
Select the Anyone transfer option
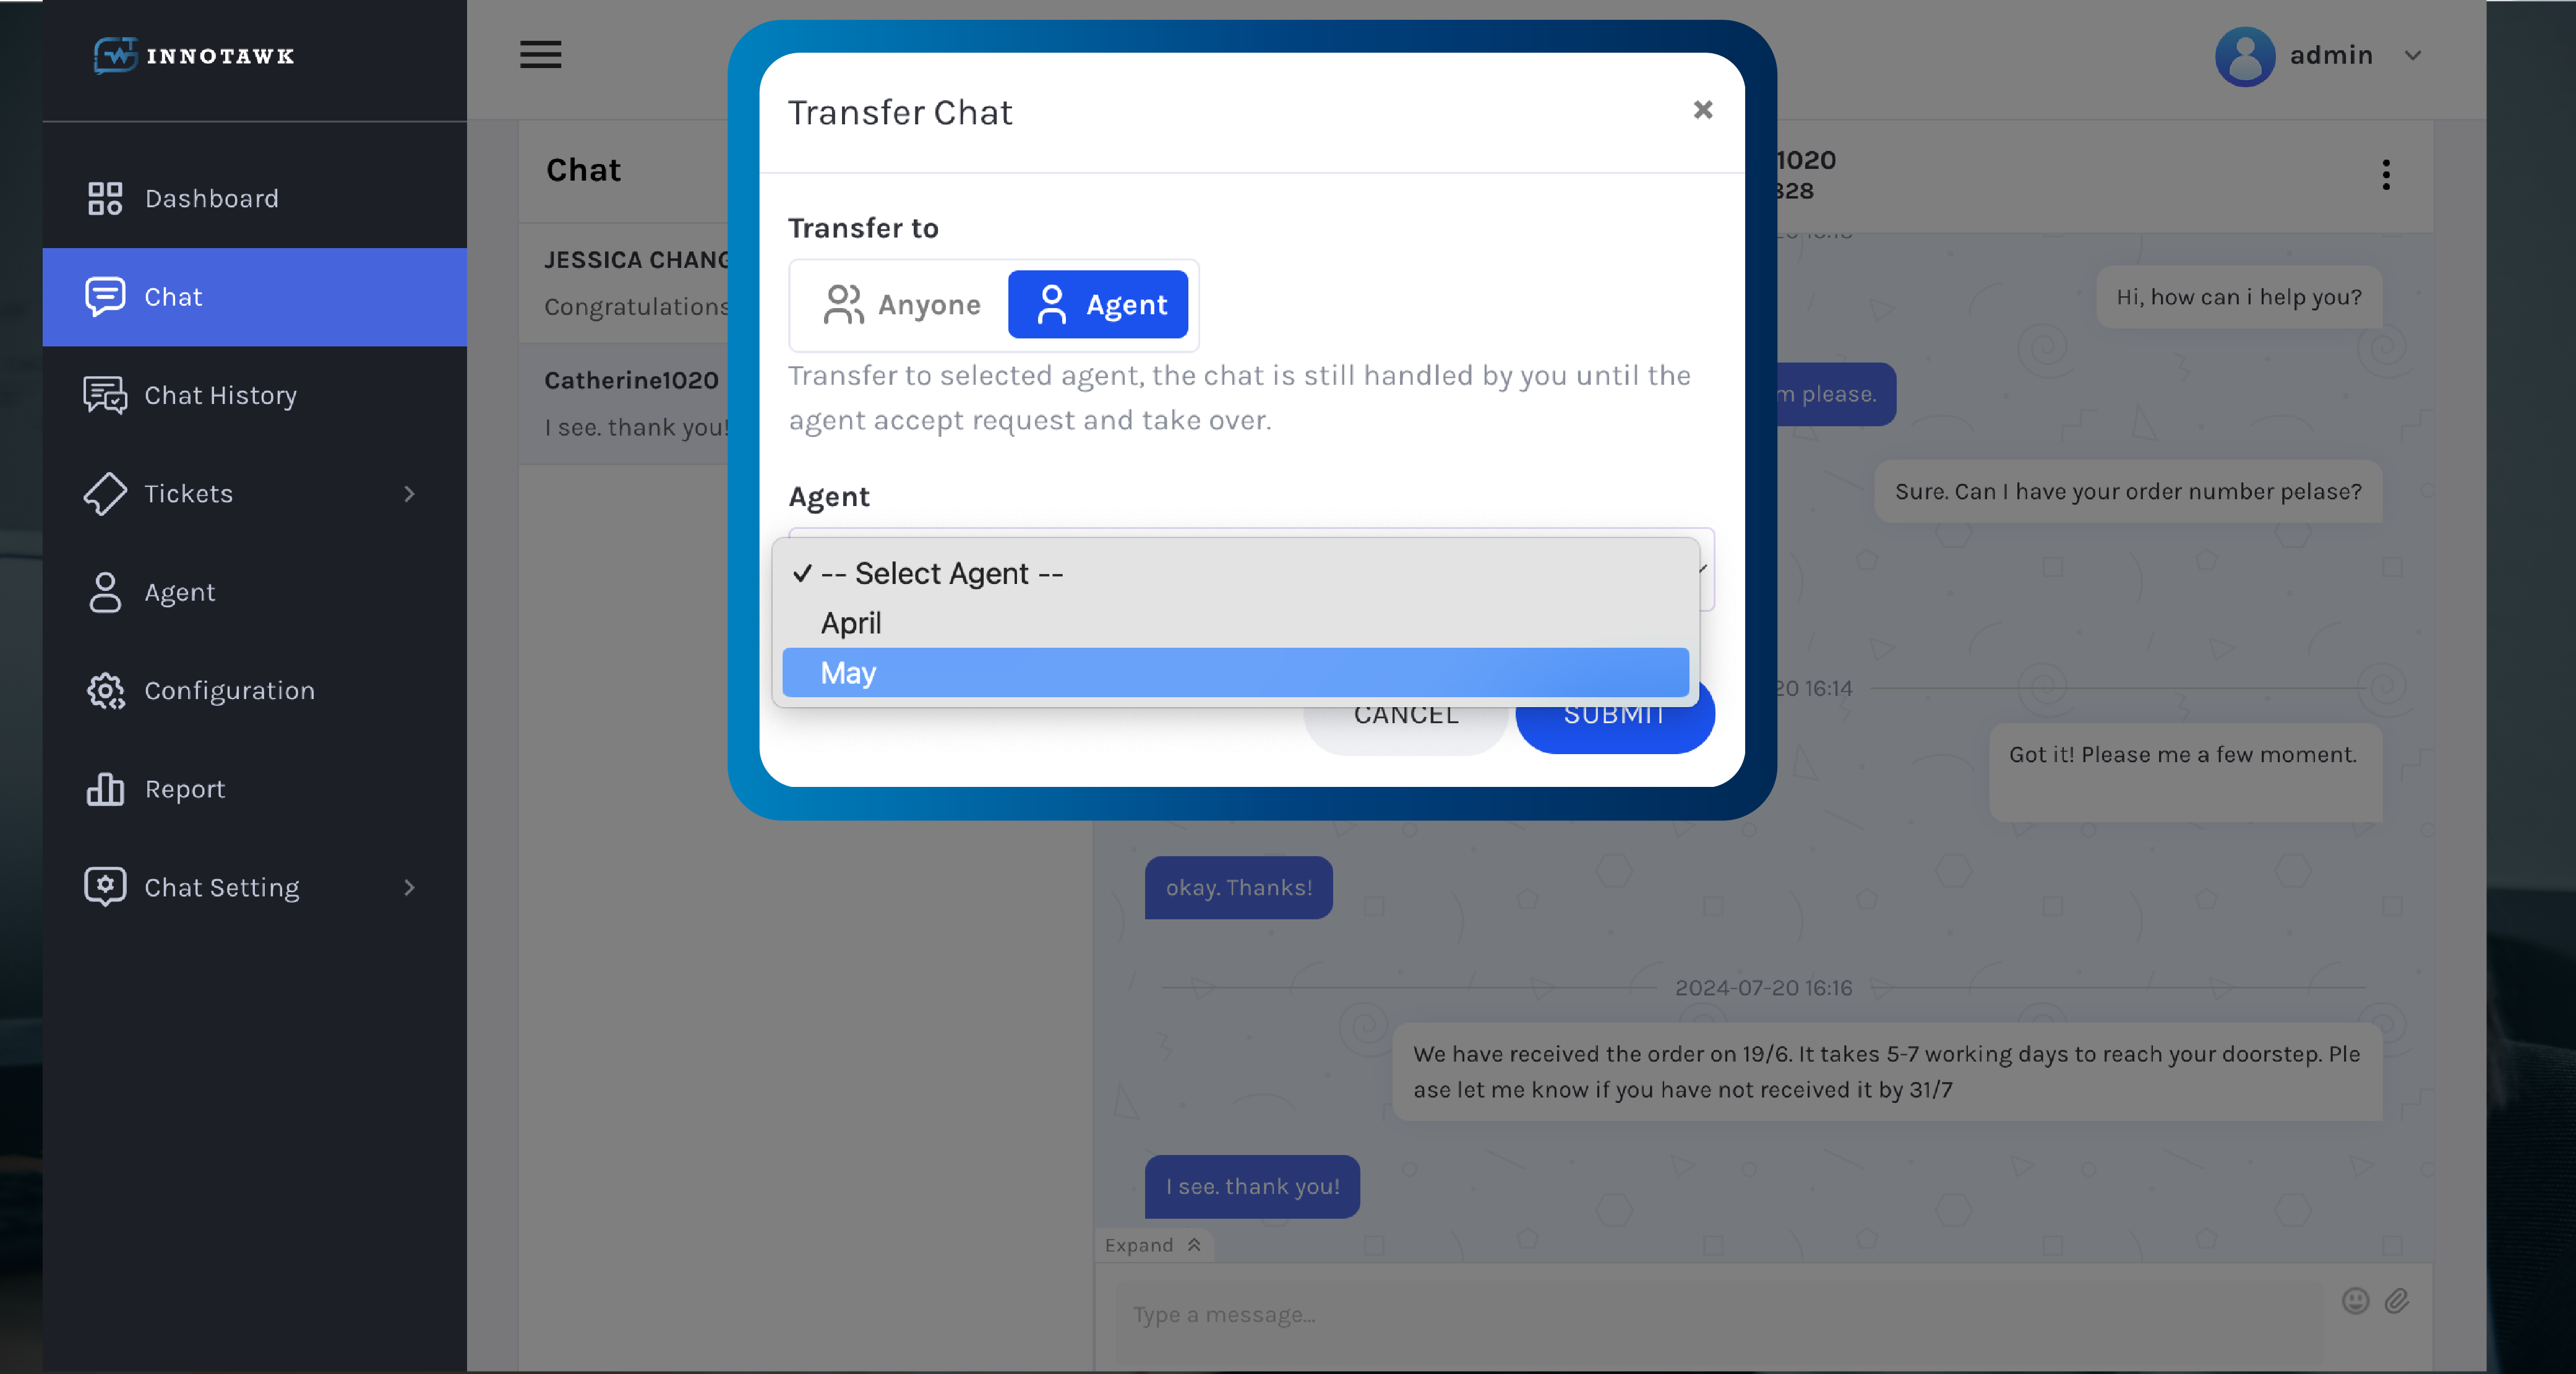tap(902, 305)
